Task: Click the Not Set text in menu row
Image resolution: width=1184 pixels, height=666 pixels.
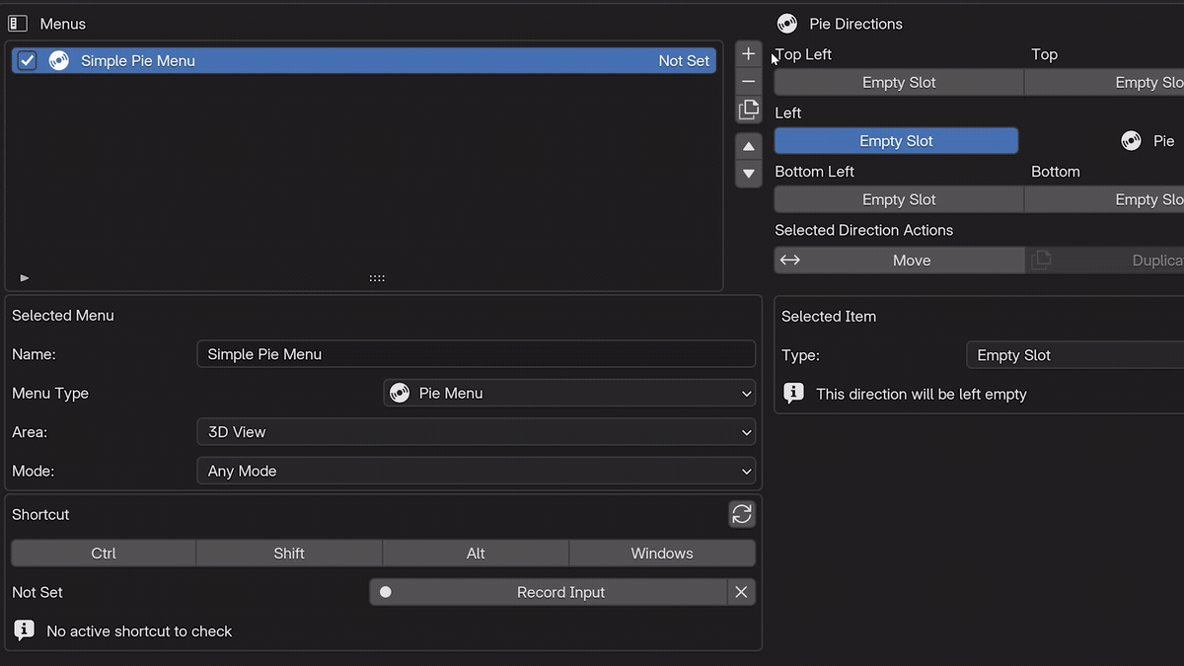Action: (x=684, y=61)
